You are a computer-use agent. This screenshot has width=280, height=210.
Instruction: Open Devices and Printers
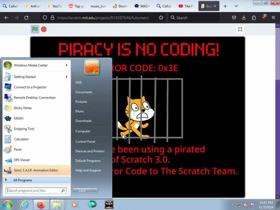90,151
